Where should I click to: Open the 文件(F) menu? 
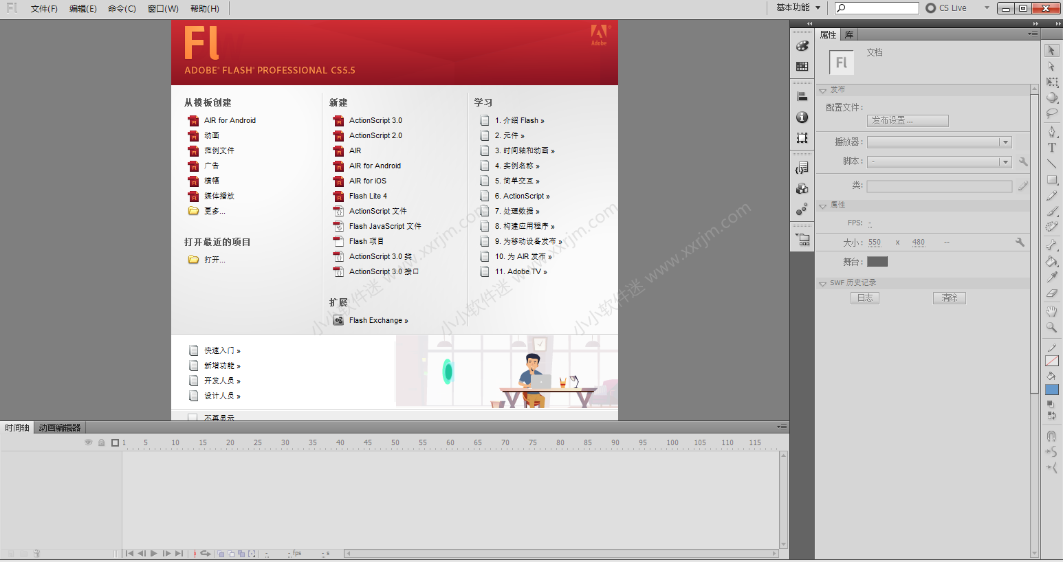click(44, 9)
